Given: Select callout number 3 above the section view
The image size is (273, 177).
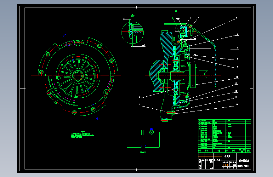Looking at the screenshot, I should 191,18.
